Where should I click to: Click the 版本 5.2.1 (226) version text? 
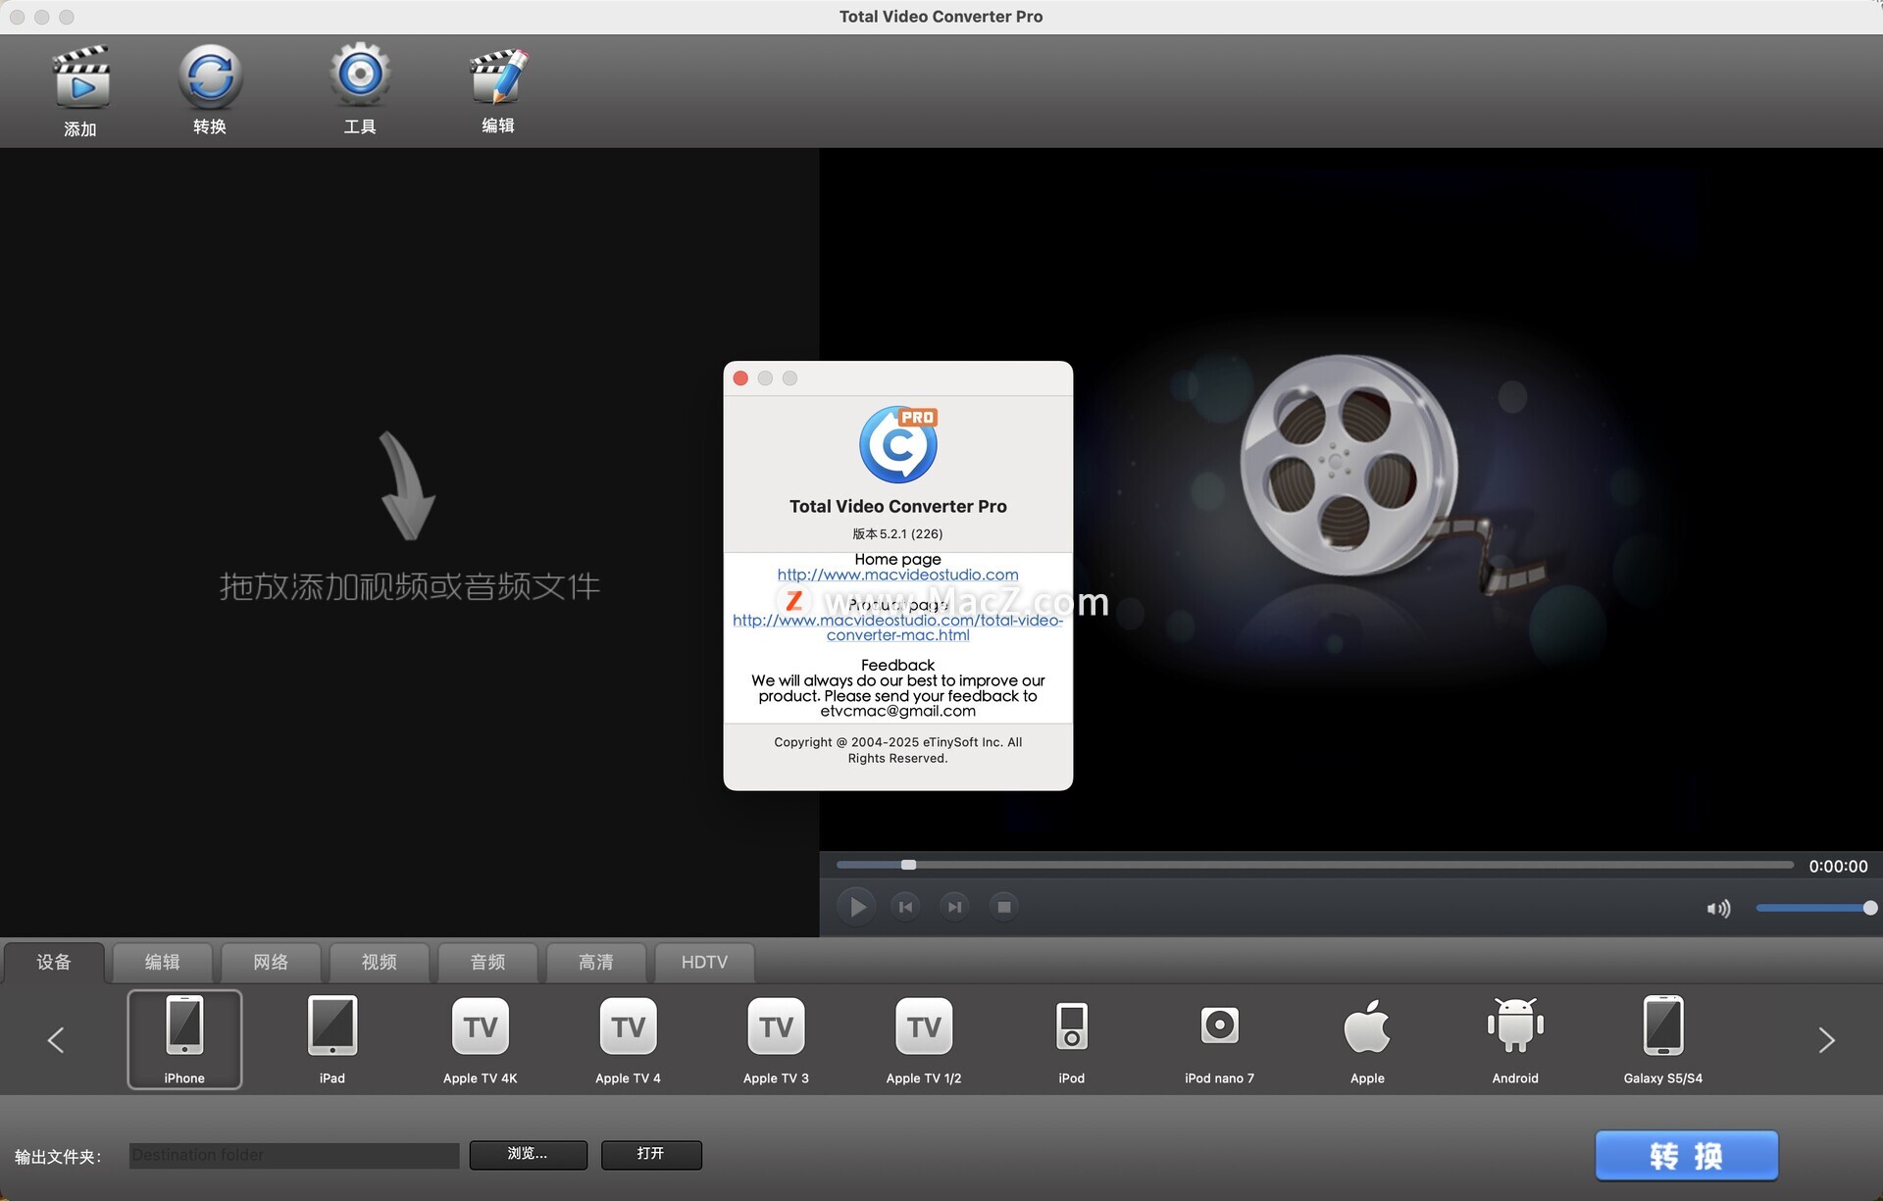pyautogui.click(x=897, y=534)
